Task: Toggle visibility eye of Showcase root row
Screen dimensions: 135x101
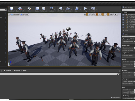Action: [x=123, y=14]
